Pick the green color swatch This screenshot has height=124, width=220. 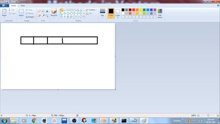(144, 10)
